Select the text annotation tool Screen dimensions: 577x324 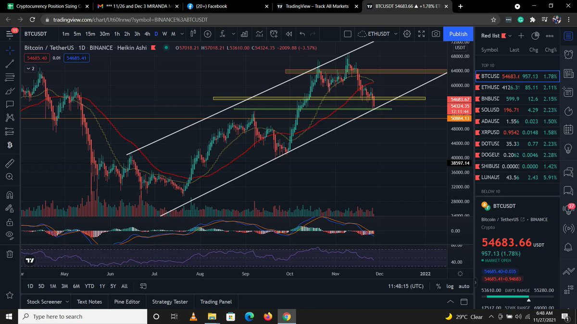10,104
